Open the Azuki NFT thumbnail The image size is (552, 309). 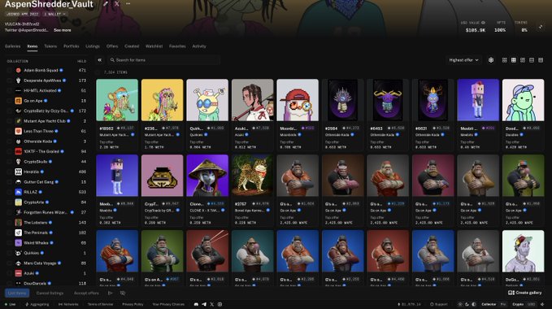pyautogui.click(x=252, y=100)
